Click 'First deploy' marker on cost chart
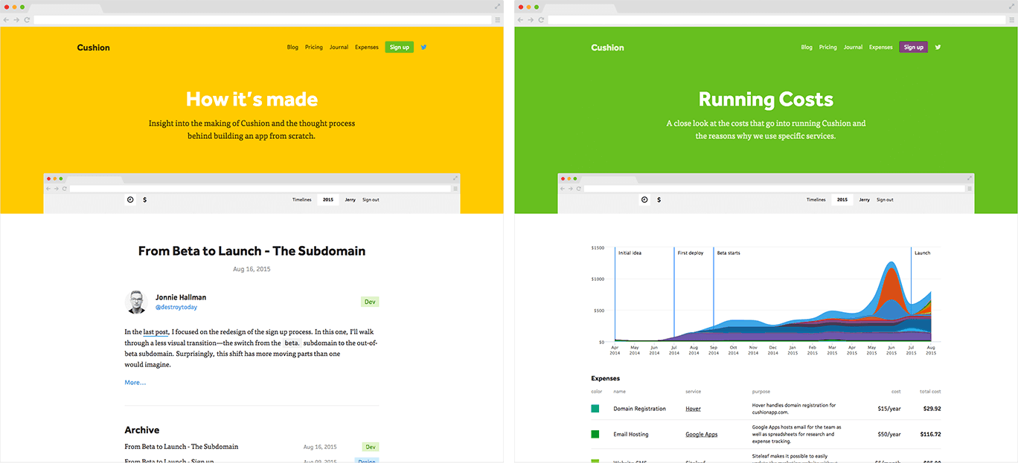 pos(691,253)
